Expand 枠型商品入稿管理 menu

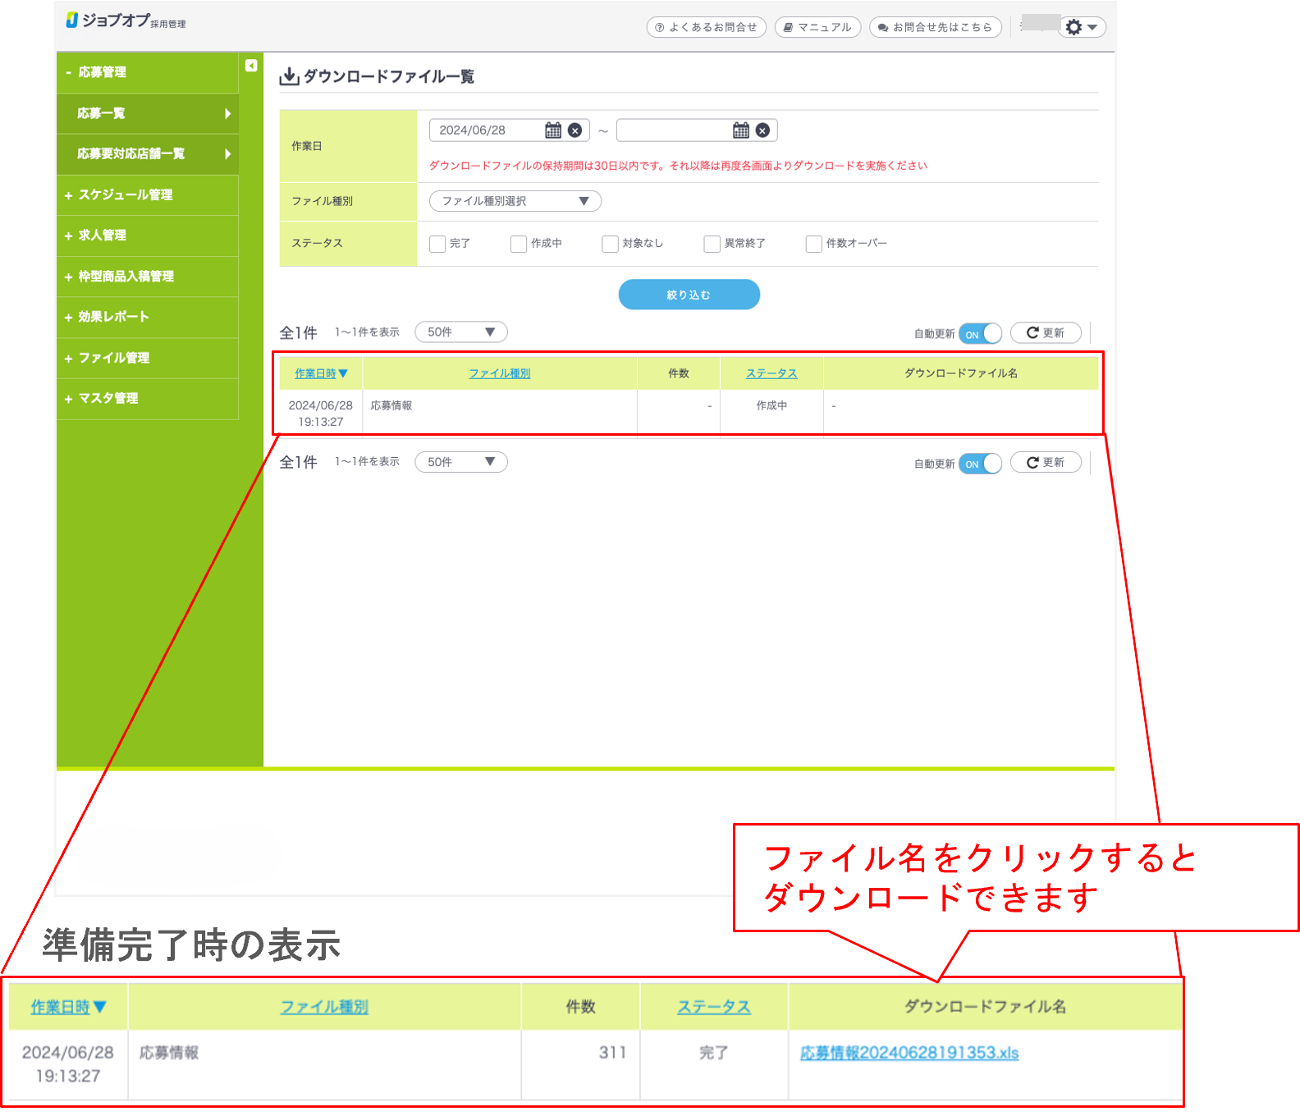pos(148,277)
